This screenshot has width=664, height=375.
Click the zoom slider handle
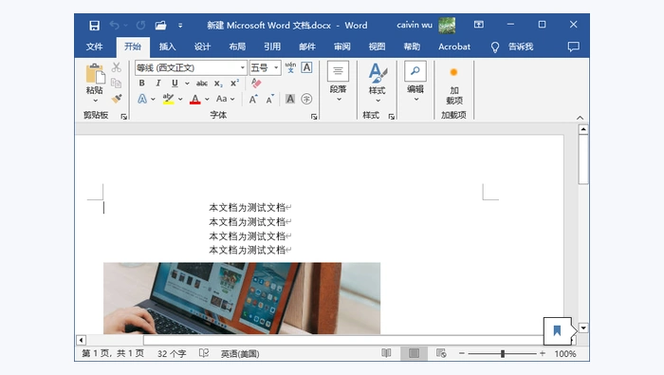(x=503, y=353)
